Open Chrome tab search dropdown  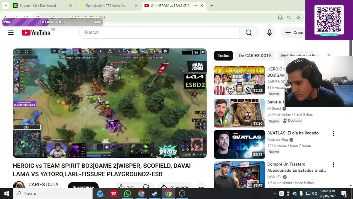(6, 6)
